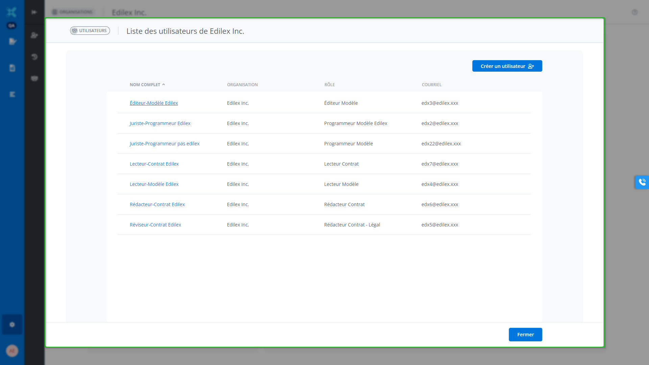Click the list icon in the blue sidebar
The height and width of the screenshot is (365, 649).
pos(12,94)
